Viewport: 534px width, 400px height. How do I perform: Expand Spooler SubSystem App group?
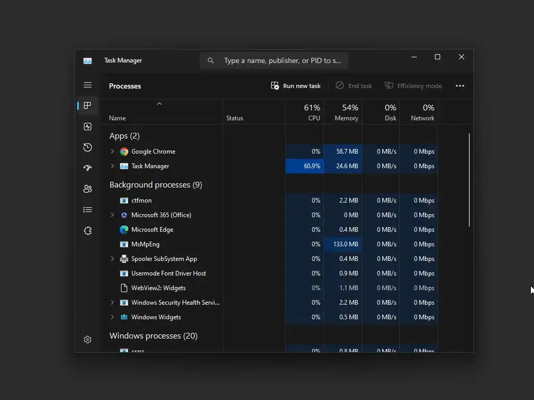(113, 259)
